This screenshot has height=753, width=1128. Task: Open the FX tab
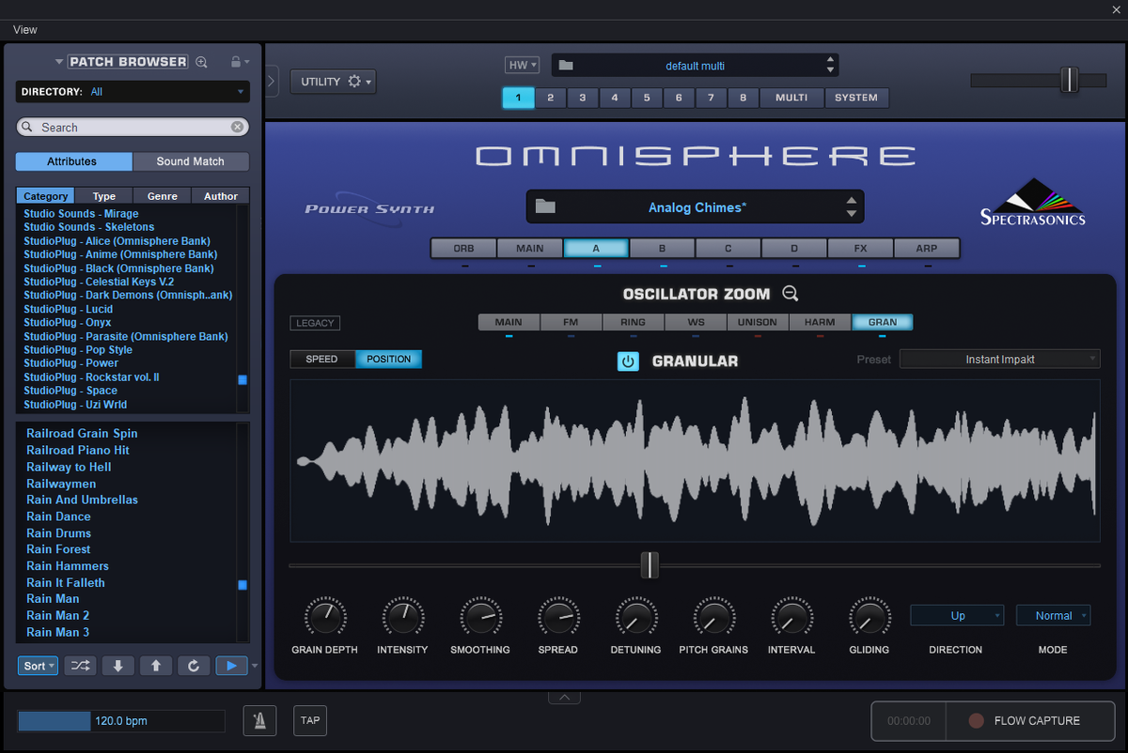(860, 249)
